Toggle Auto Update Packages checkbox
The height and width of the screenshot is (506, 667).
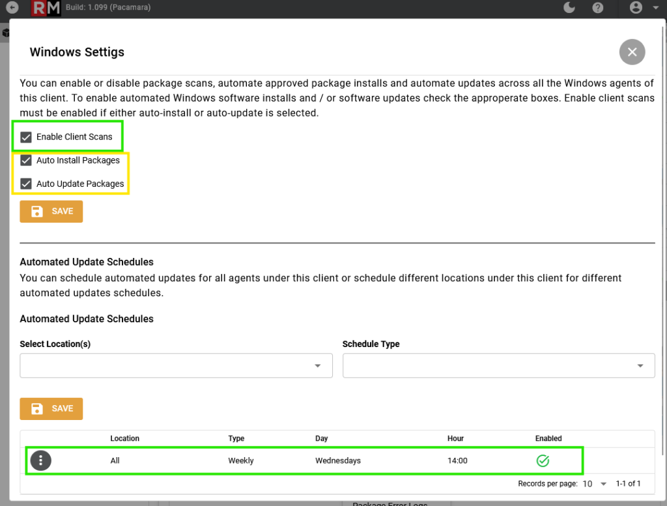(26, 184)
